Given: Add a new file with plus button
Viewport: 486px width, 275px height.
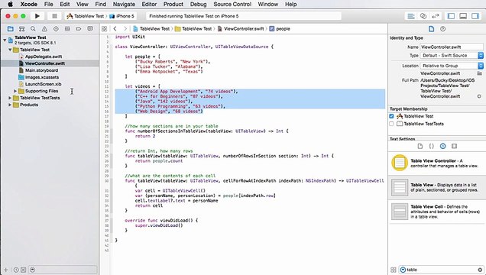Looking at the screenshot, I should click(x=5, y=270).
